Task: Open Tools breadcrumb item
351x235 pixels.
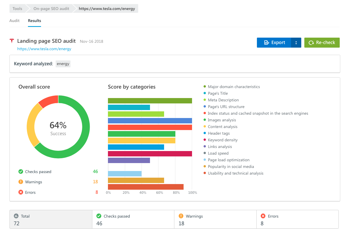Action: tap(17, 9)
